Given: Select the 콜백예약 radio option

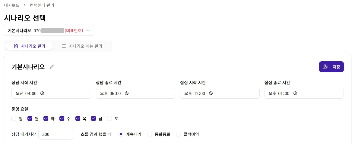Looking at the screenshot, I should [179, 134].
